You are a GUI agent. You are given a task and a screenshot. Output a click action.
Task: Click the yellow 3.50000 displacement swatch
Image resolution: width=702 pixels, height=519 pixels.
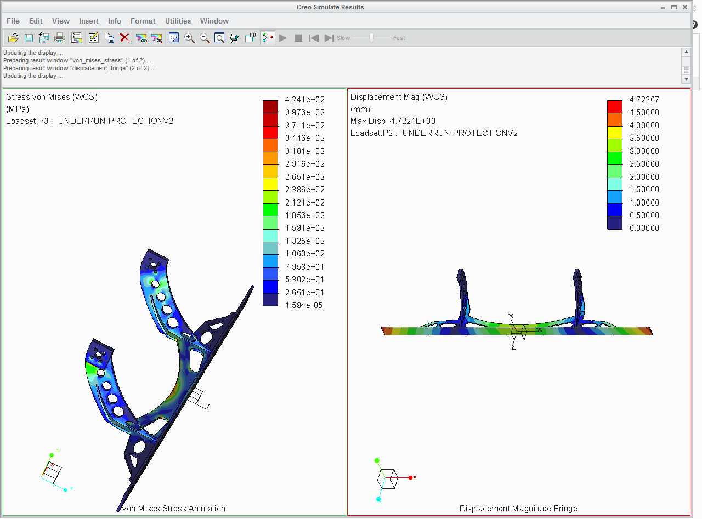(x=615, y=132)
